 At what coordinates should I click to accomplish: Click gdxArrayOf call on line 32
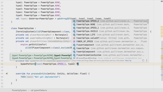pyautogui.click(x=63, y=19)
